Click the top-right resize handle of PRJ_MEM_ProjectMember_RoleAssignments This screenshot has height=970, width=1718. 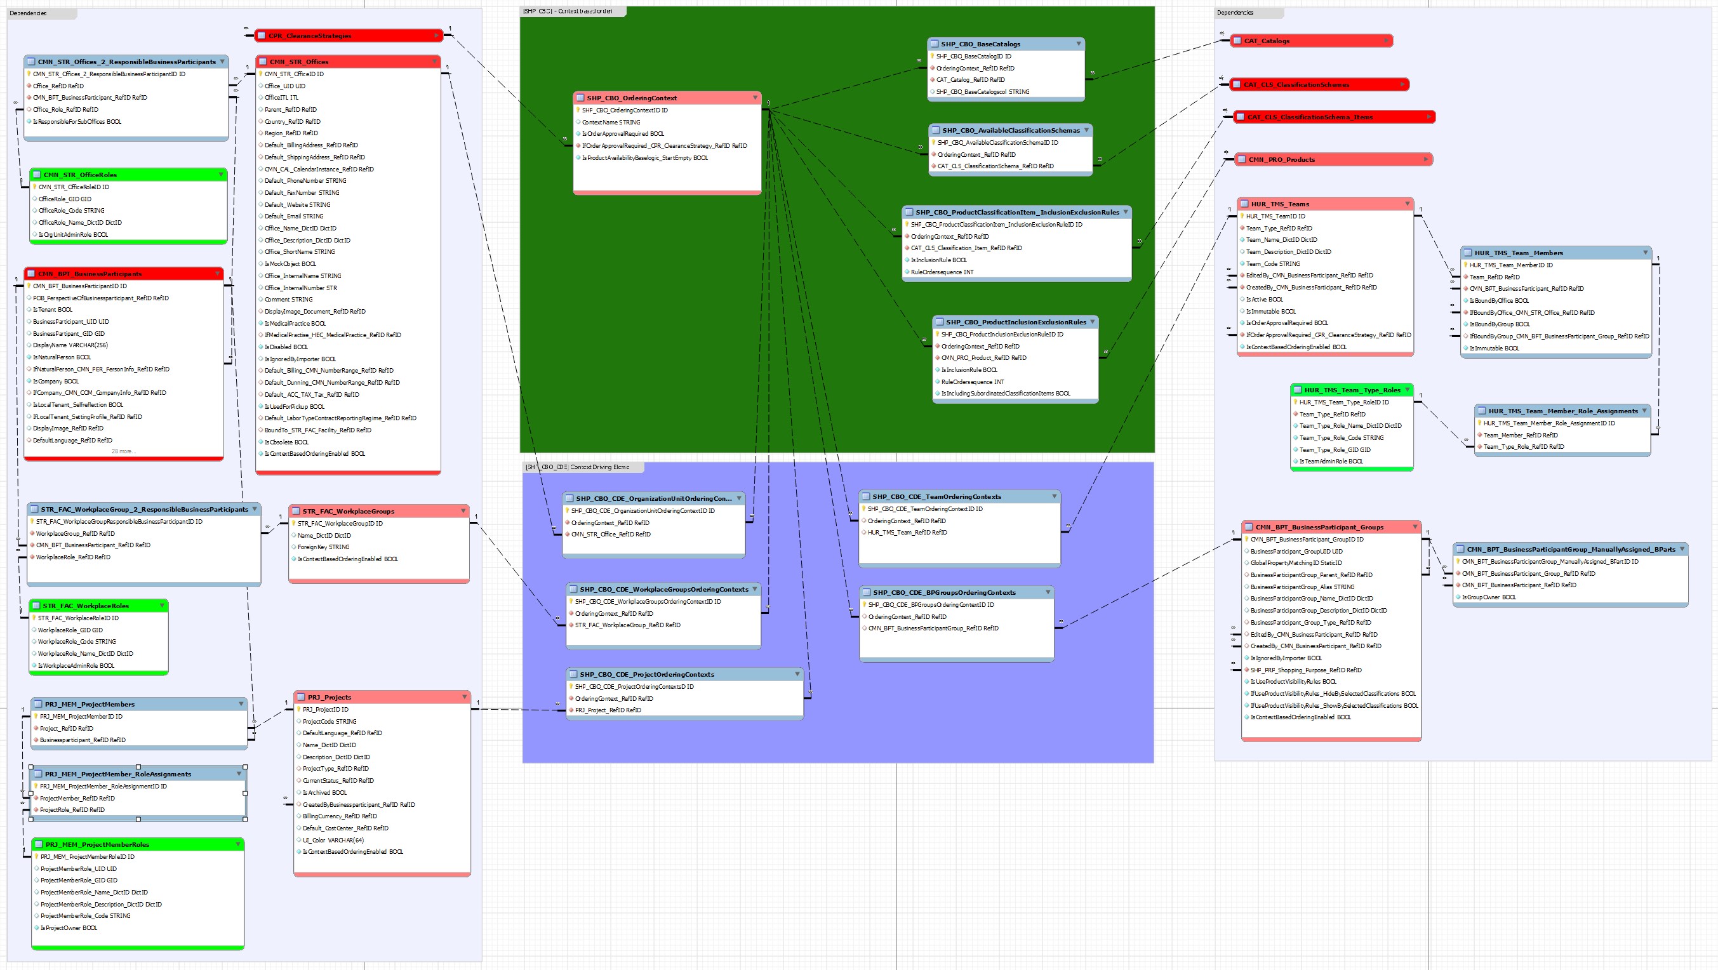tap(246, 767)
